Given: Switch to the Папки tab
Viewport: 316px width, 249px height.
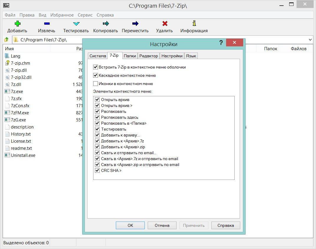Looking at the screenshot, I should 130,56.
